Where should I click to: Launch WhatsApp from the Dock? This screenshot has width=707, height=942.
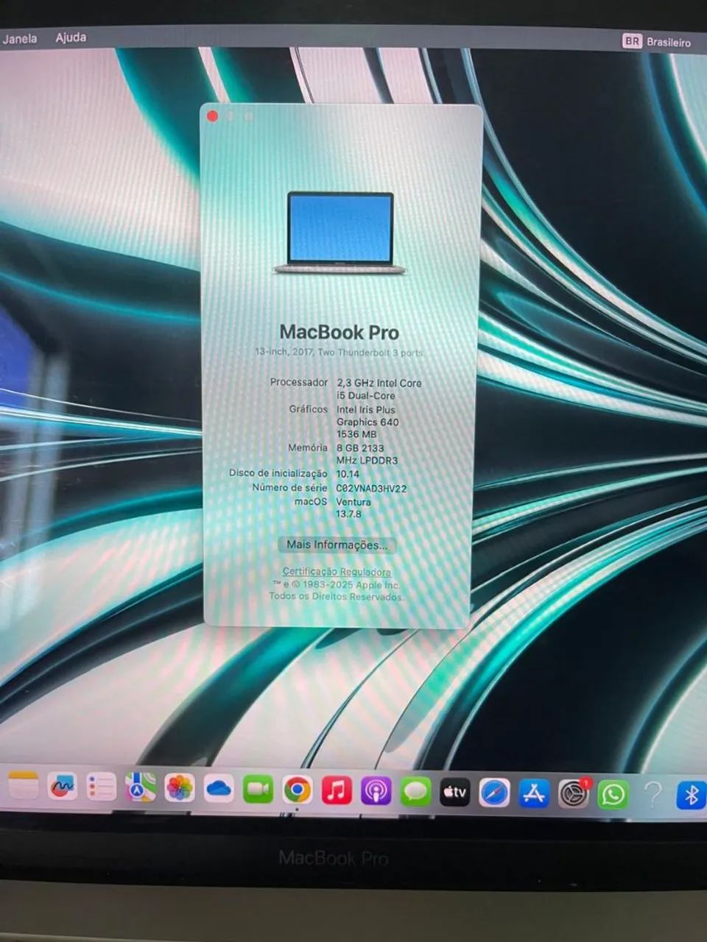[x=613, y=795]
